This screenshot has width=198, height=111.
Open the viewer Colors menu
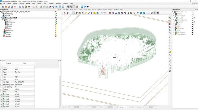coord(105,10)
